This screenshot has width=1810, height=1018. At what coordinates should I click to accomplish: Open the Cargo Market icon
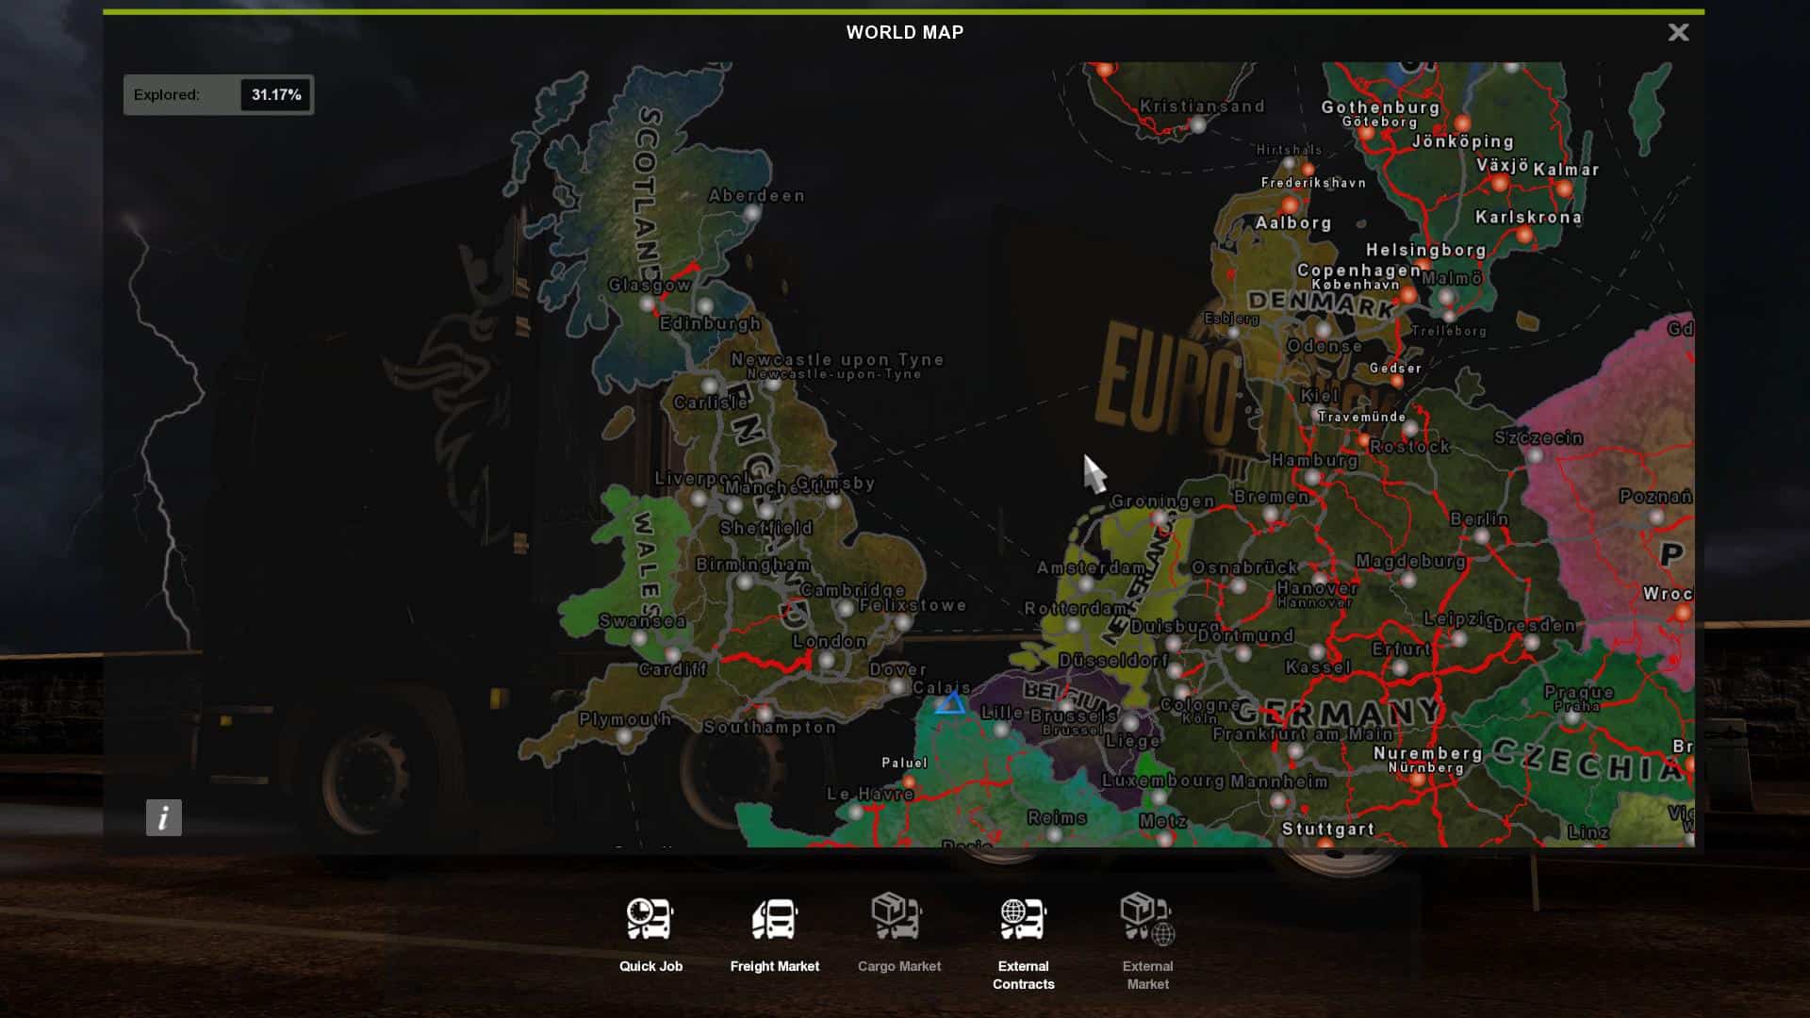coord(897,917)
